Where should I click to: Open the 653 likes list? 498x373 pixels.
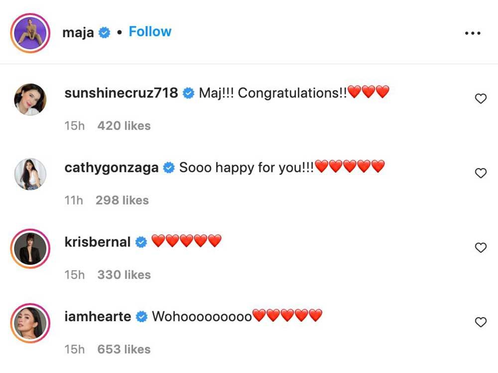coord(124,349)
